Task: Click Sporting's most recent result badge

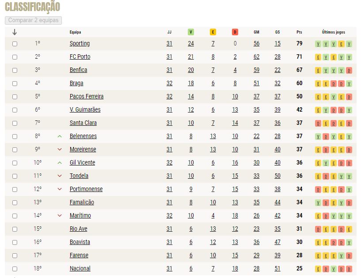Action: click(x=349, y=44)
